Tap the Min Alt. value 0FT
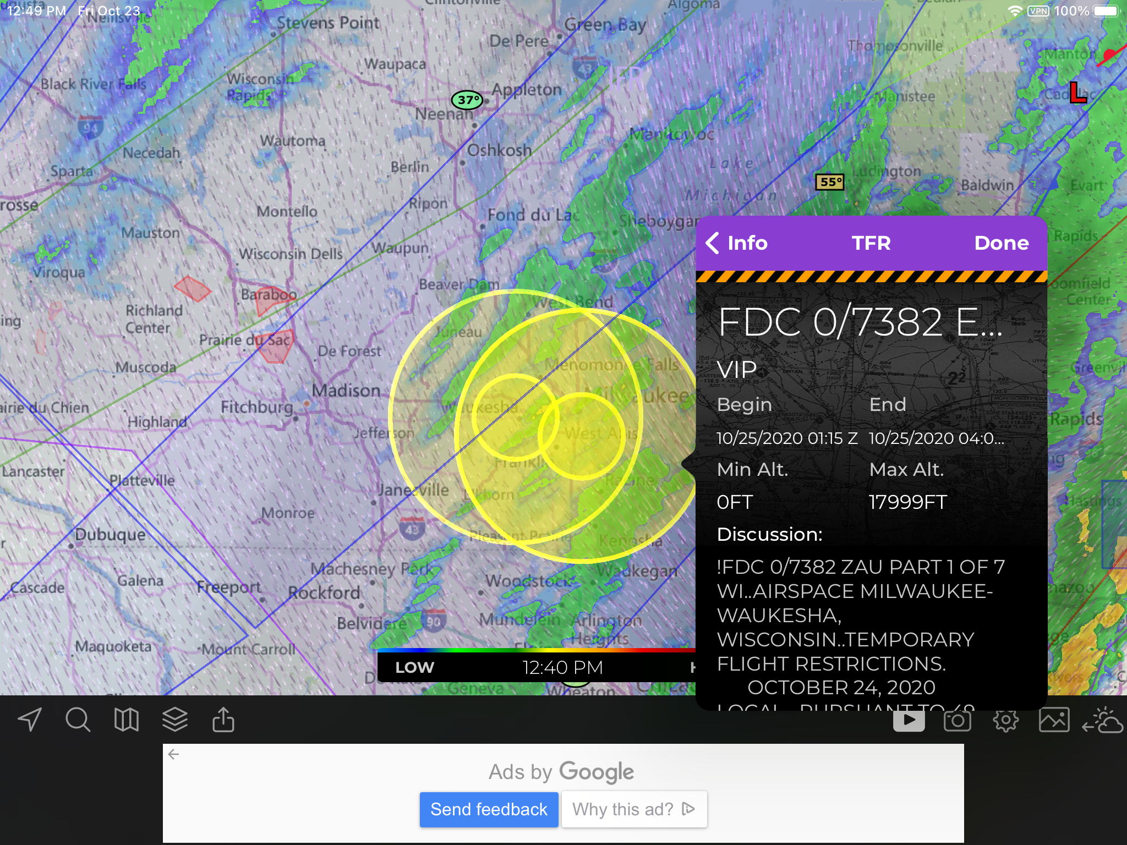 pyautogui.click(x=735, y=502)
